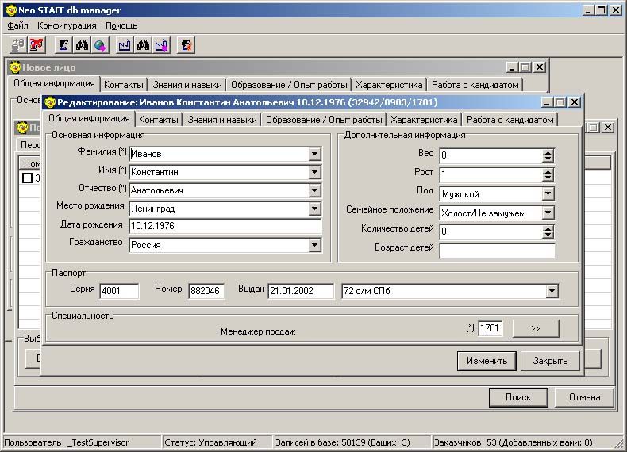This screenshot has width=627, height=452.
Task: Open the Конфигурация menu
Action: point(67,25)
